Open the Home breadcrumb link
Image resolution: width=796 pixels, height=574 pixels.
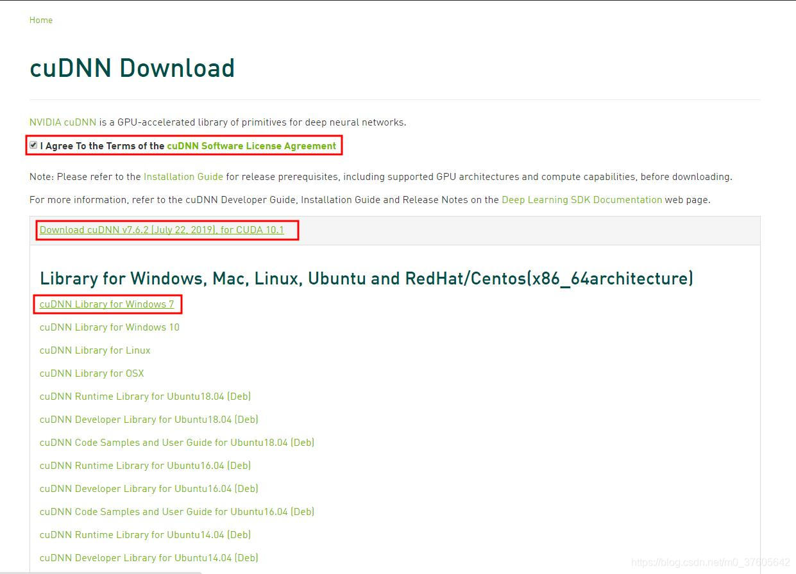click(41, 20)
